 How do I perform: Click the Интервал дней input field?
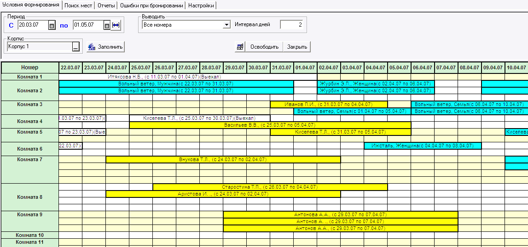click(x=291, y=24)
